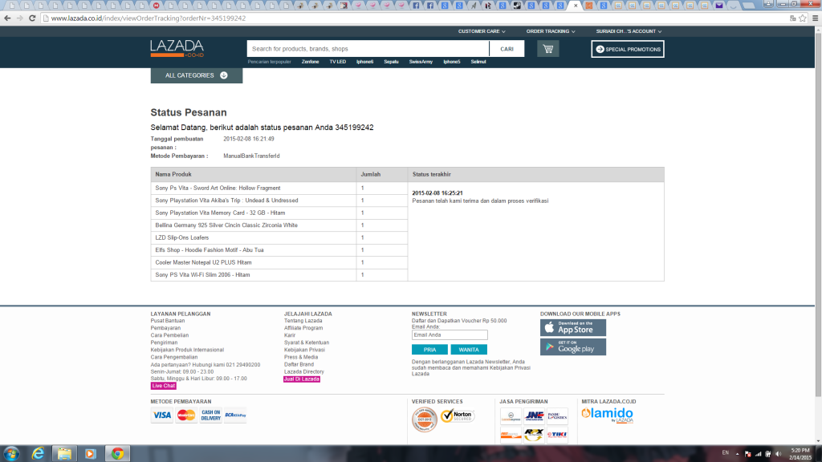Click the SwissArmy popular search link
Viewport: 822px width, 462px height.
click(x=421, y=62)
